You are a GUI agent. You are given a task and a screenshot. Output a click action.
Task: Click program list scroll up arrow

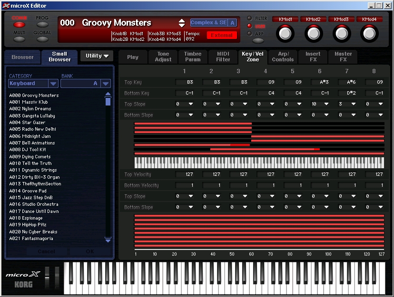click(108, 94)
